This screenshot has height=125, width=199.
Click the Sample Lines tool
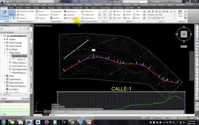tap(88, 15)
